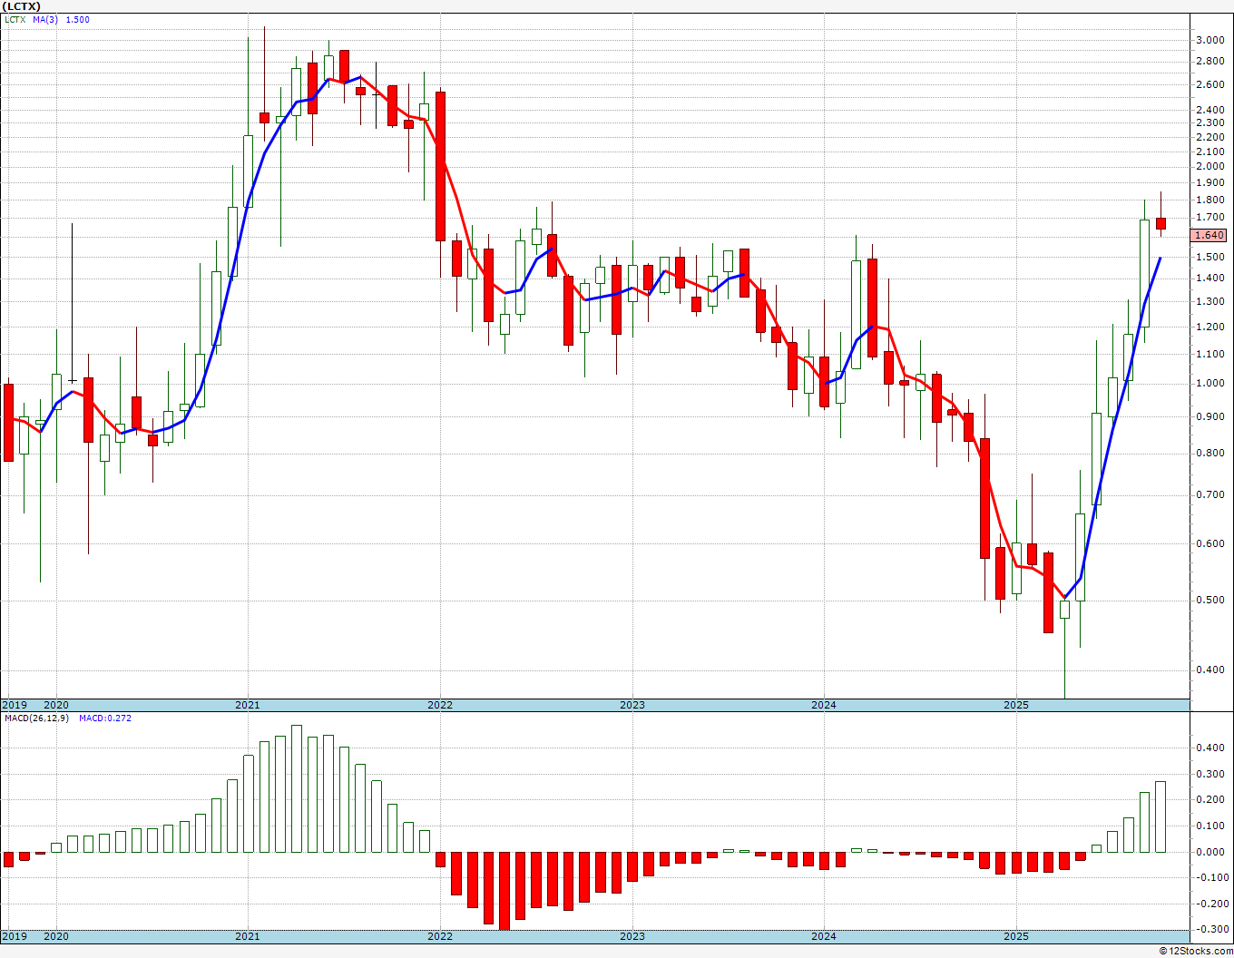This screenshot has width=1234, height=958.
Task: Click the latest red candlestick near 1.640
Action: pyautogui.click(x=1161, y=223)
